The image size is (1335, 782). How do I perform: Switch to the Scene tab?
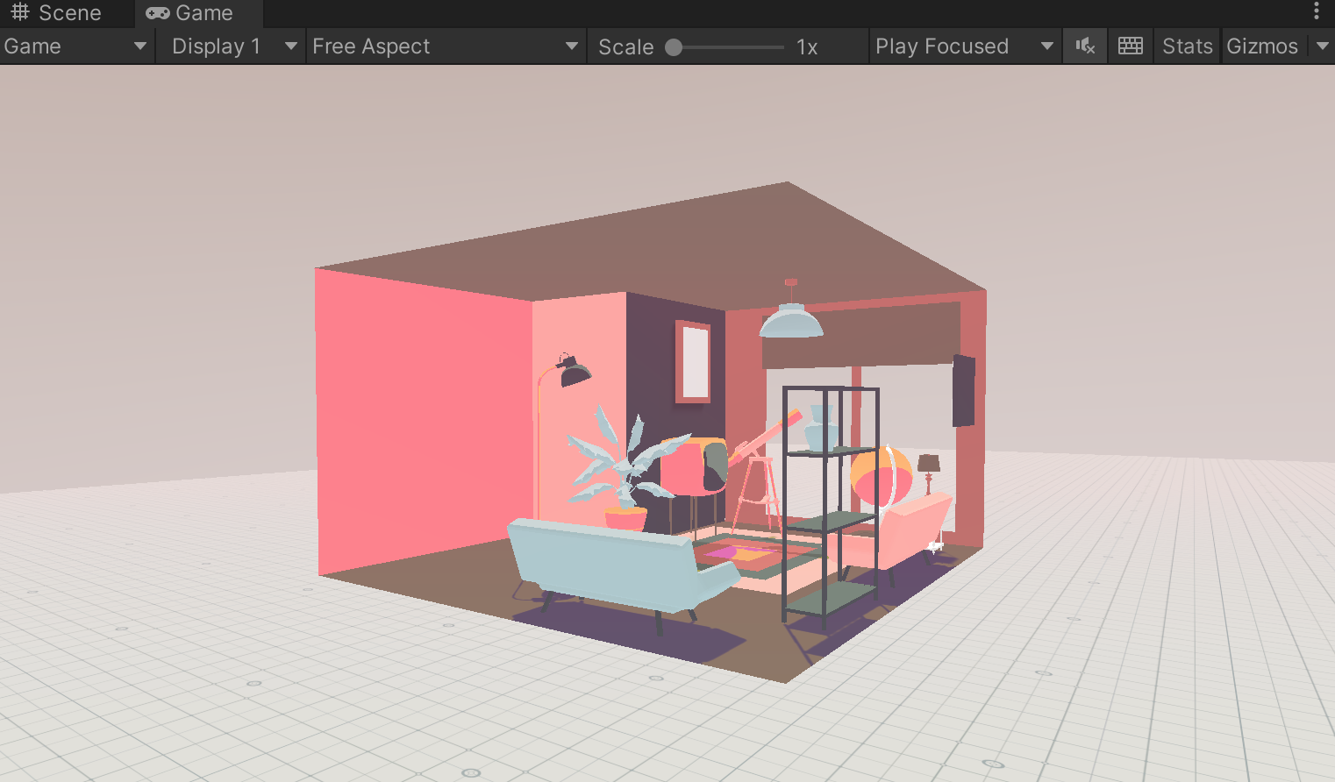(57, 13)
